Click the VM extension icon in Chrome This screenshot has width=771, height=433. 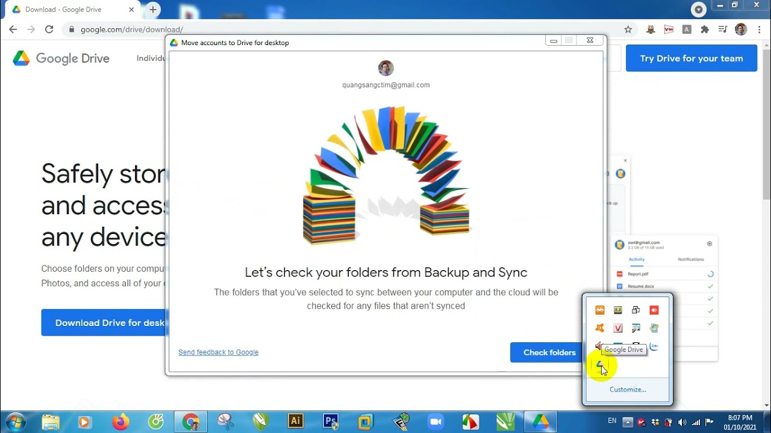tap(669, 29)
